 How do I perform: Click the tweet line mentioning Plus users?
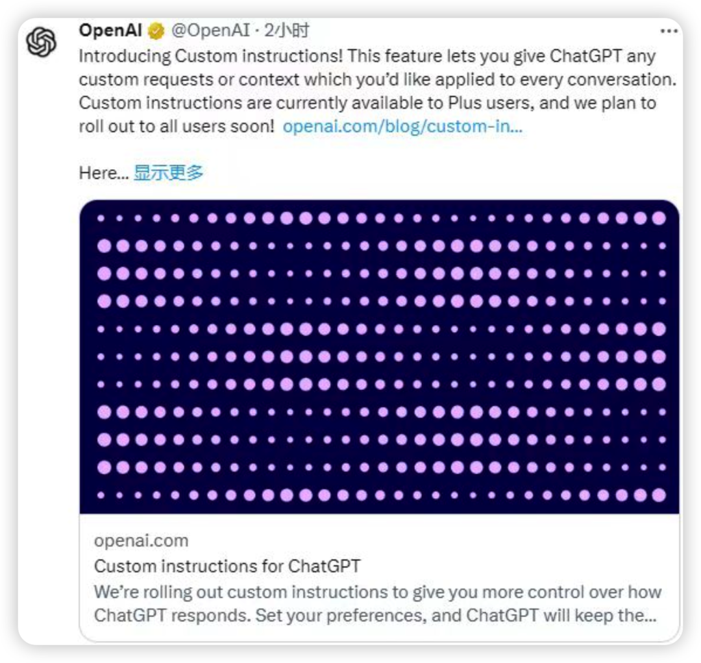[367, 102]
